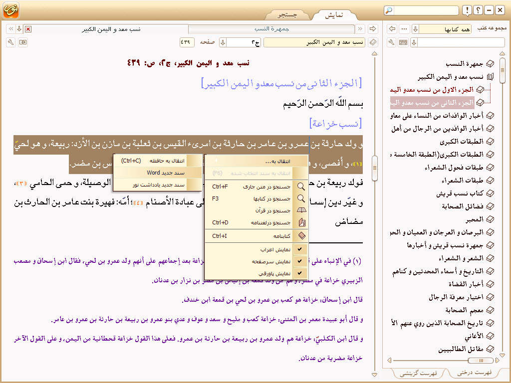Select مقاتل الطالبيين in book list
Image resolution: width=511 pixels, height=383 pixels.
[x=461, y=349]
